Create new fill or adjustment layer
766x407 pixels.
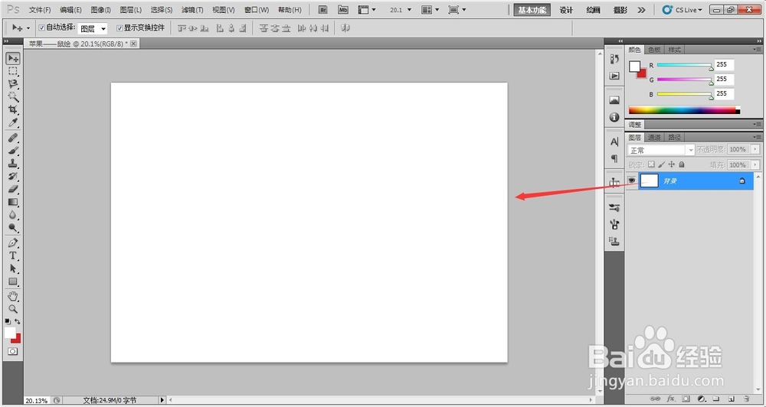tap(701, 399)
